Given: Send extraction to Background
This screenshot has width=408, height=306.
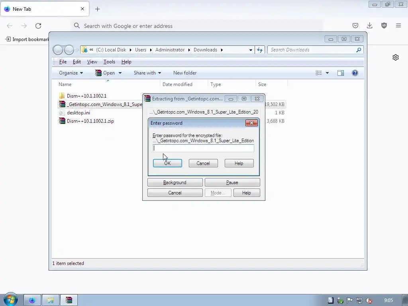Looking at the screenshot, I should [175, 182].
